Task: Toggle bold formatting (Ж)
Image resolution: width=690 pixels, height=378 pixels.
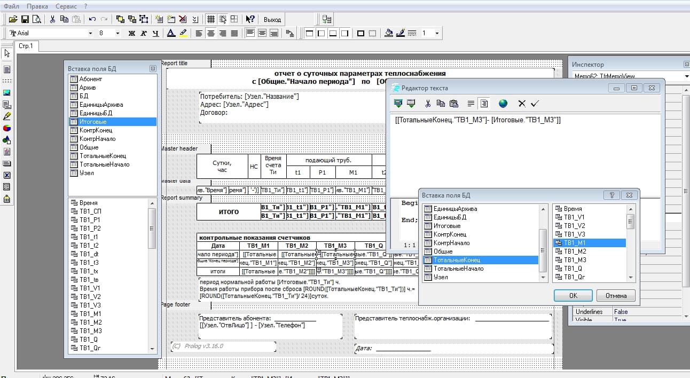Action: (132, 33)
